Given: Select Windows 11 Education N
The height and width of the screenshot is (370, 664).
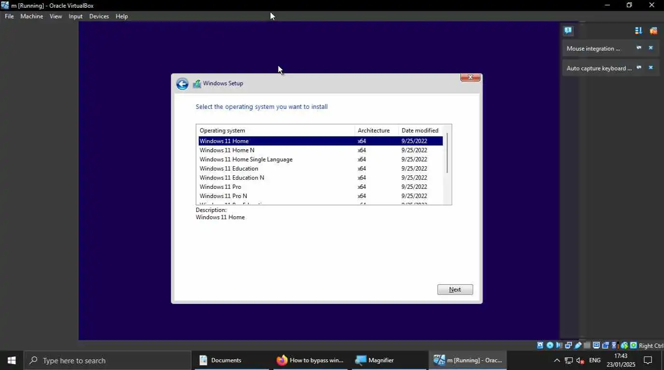Looking at the screenshot, I should [320, 178].
